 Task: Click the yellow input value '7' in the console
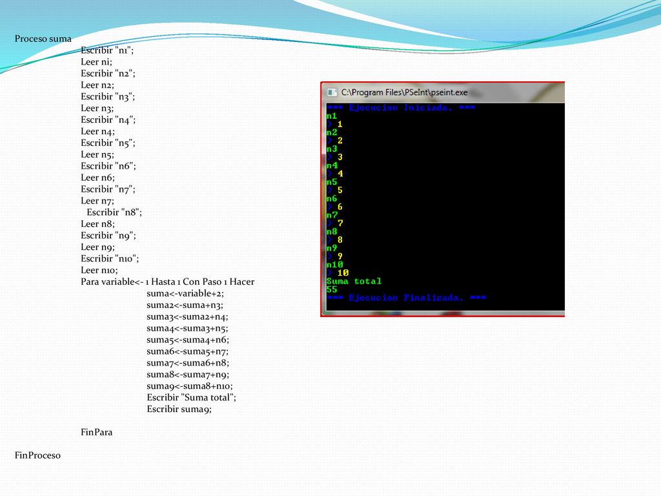point(340,223)
